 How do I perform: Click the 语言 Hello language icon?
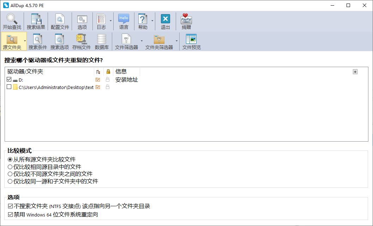click(x=124, y=19)
